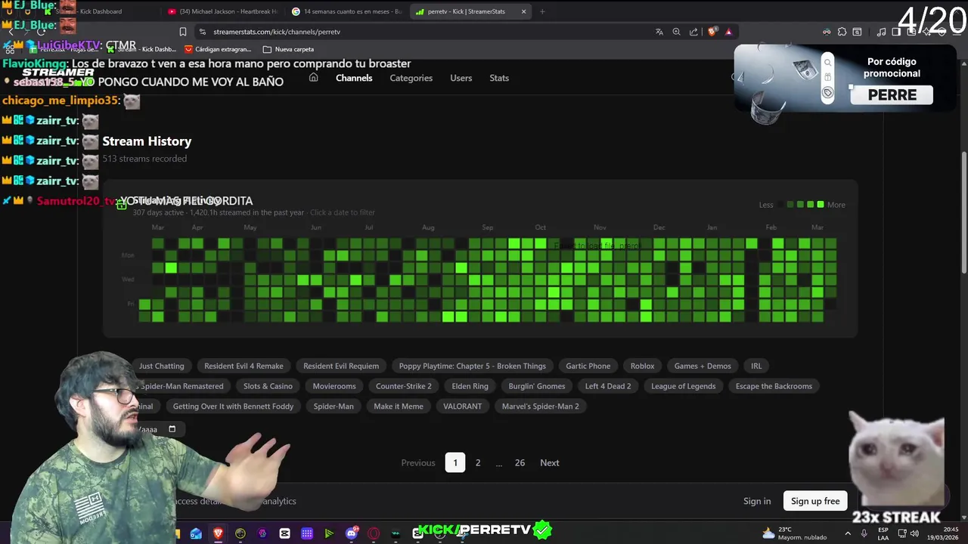Select the Burglin' Gnomes category chip
Image resolution: width=968 pixels, height=544 pixels.
537,386
